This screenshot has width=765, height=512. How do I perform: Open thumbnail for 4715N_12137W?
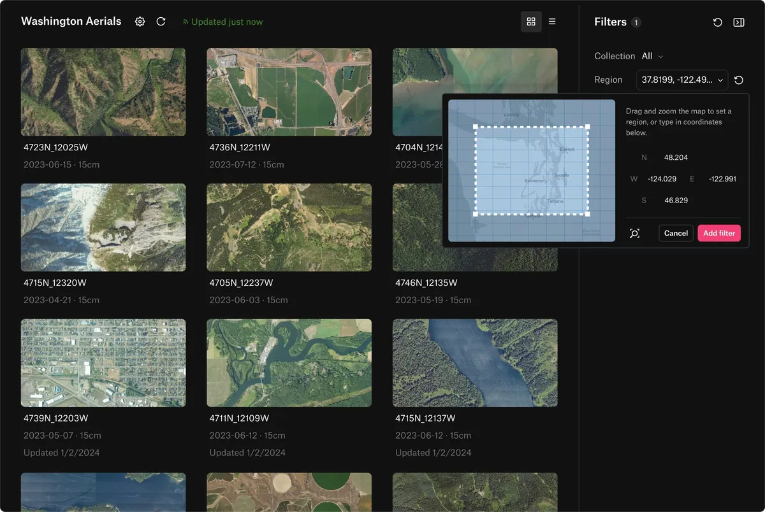point(475,363)
